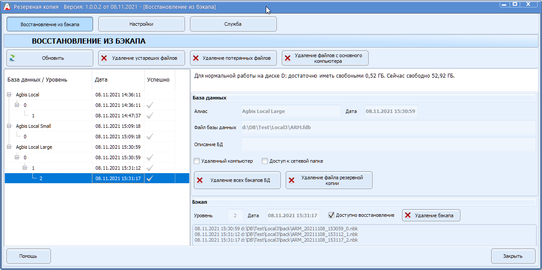The image size is (542, 270).
Task: Click Удаление всех бэкапов БД button
Action: (x=237, y=180)
